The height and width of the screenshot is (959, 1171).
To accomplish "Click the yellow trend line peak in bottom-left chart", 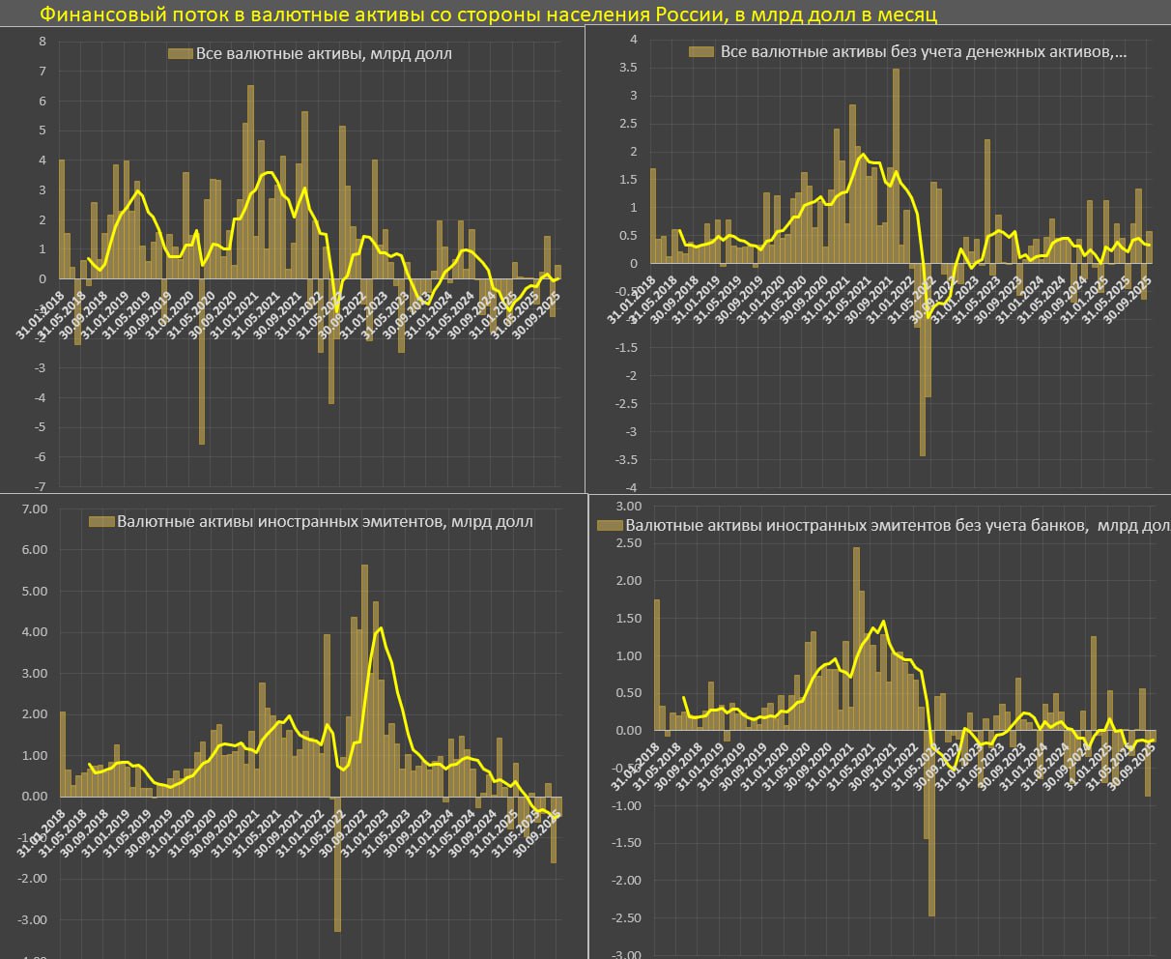I will tap(381, 628).
